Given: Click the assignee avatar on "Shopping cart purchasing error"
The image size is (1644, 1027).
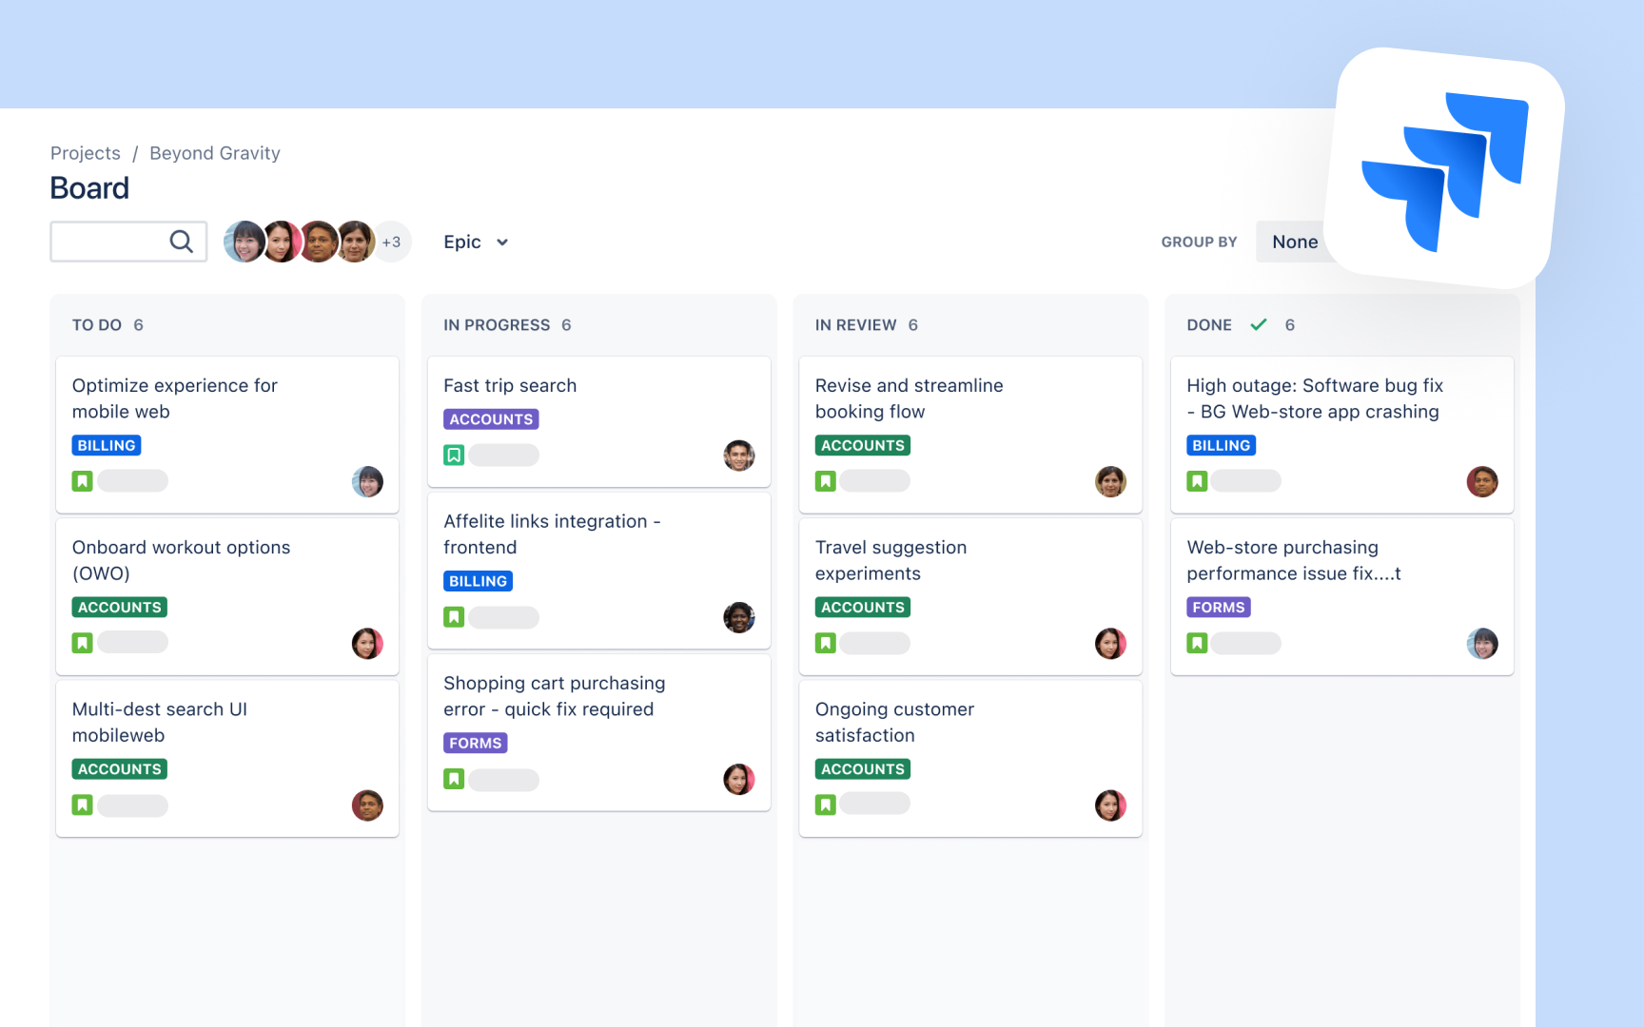Looking at the screenshot, I should [739, 779].
